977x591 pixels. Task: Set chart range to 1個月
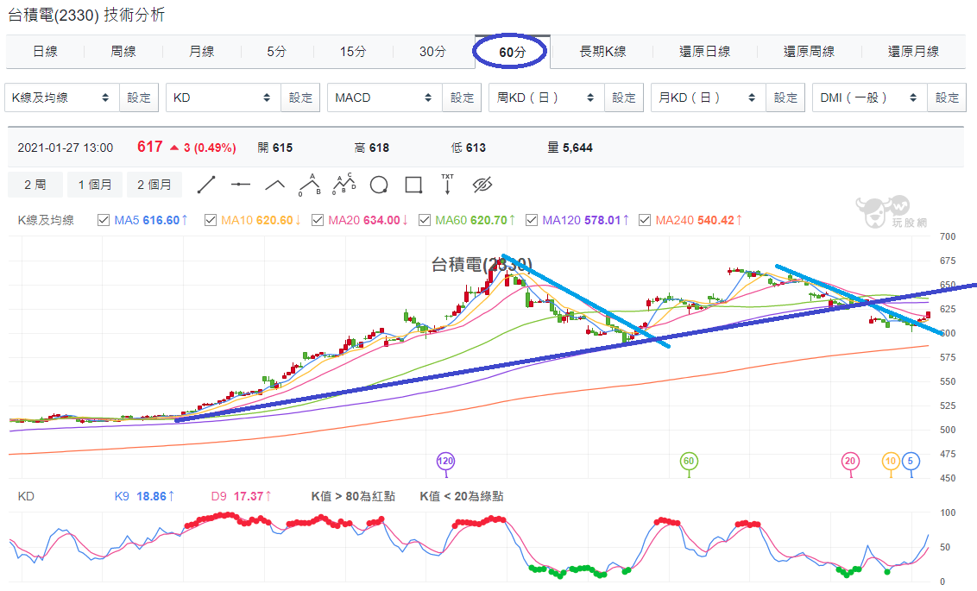(x=95, y=185)
